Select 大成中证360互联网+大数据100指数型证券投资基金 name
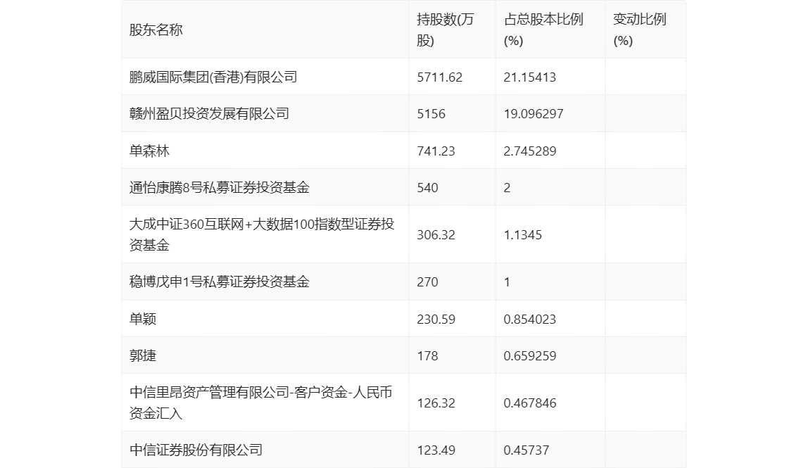Viewport: 808px width, 468px height. click(x=262, y=234)
